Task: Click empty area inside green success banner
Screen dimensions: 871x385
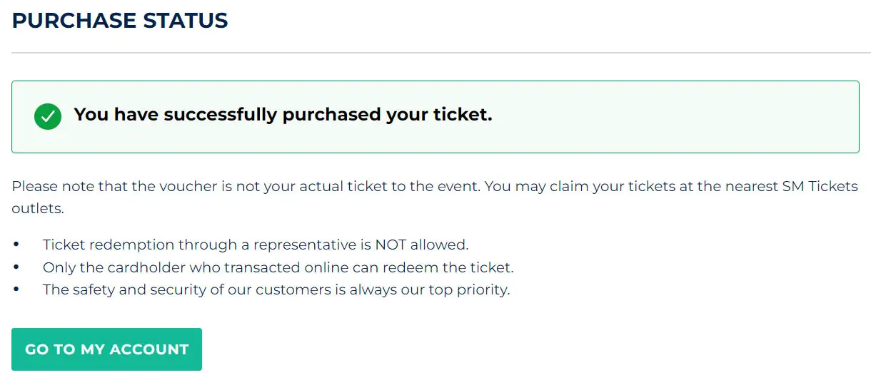Action: pyautogui.click(x=678, y=117)
